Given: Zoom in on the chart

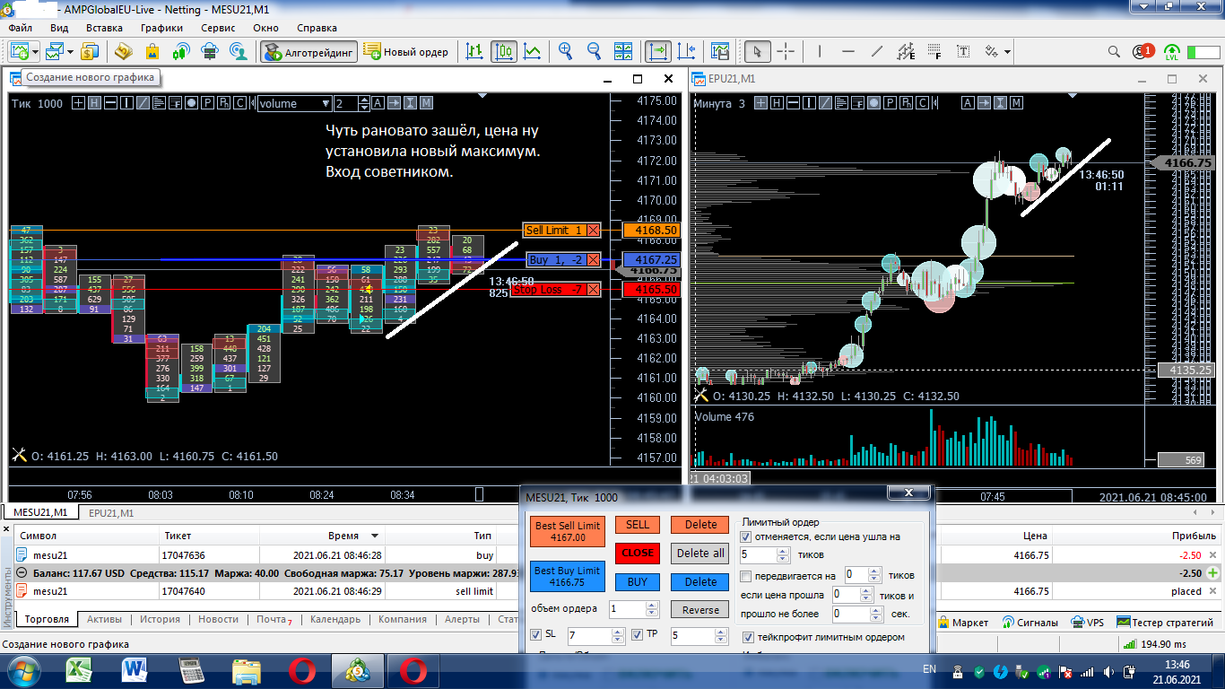Looking at the screenshot, I should point(565,51).
